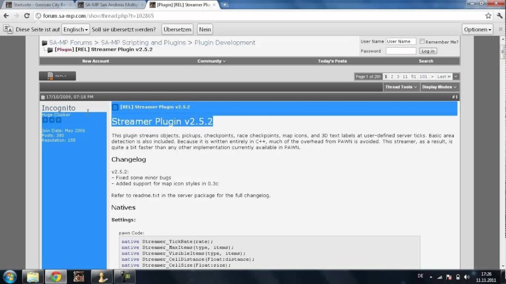Click the folder icon next to SA-MP Forums
Image resolution: width=506 pixels, height=284 pixels.
coord(44,43)
